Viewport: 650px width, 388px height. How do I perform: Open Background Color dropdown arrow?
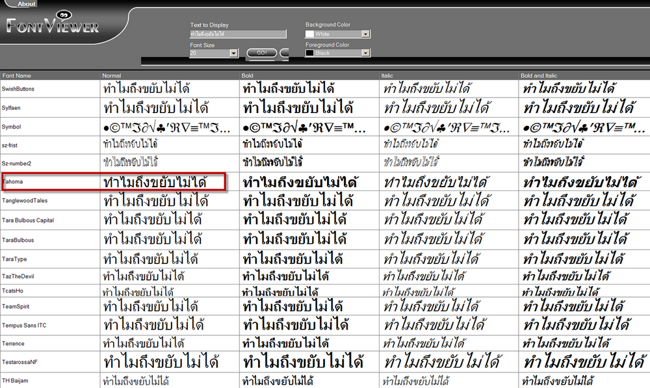tap(365, 34)
